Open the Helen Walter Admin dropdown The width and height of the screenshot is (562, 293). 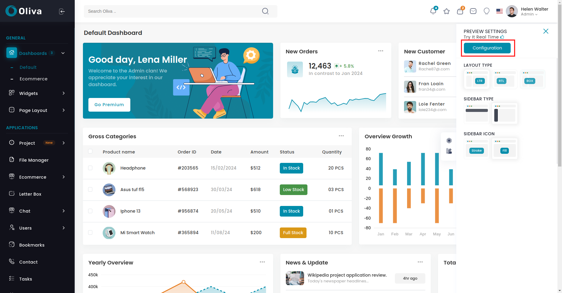point(527,12)
